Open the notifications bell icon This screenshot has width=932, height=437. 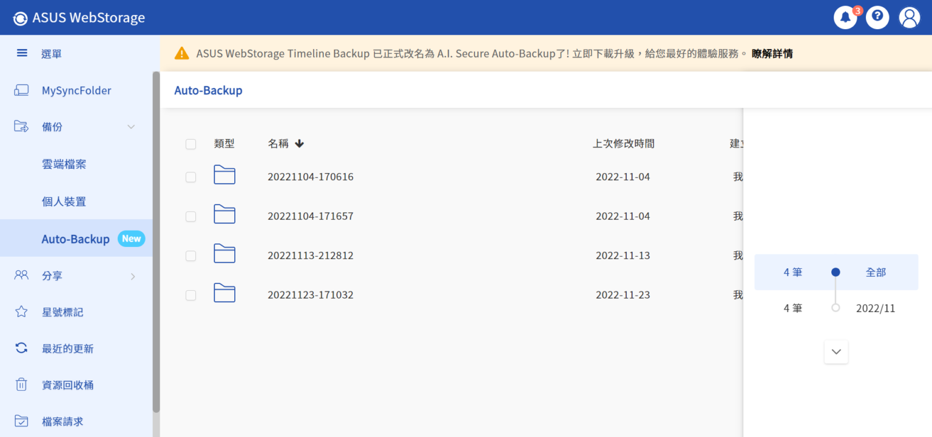[x=845, y=18]
